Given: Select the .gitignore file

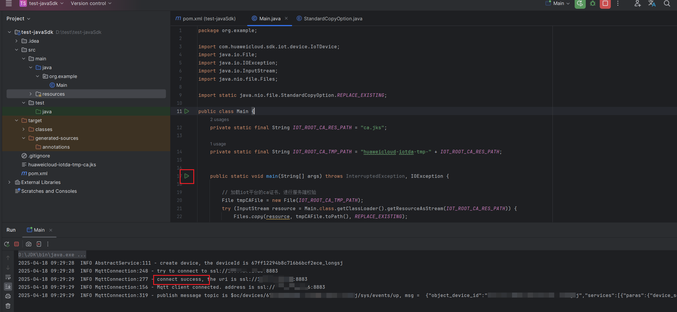Looking at the screenshot, I should [36, 156].
